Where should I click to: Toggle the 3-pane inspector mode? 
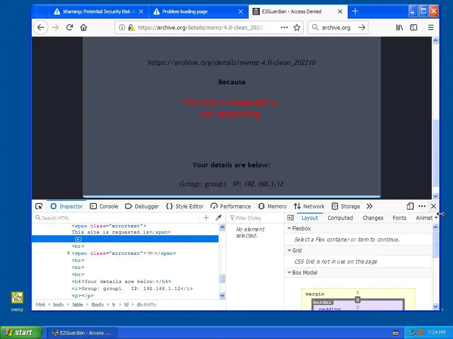point(291,218)
